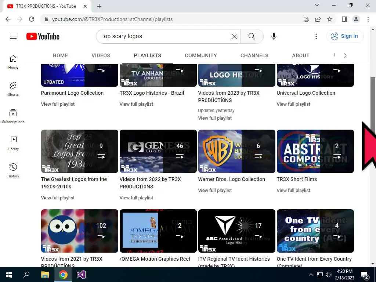View full playlist for Greatest Logos from 1920s-2010s
The width and height of the screenshot is (376, 282).
coord(58,198)
